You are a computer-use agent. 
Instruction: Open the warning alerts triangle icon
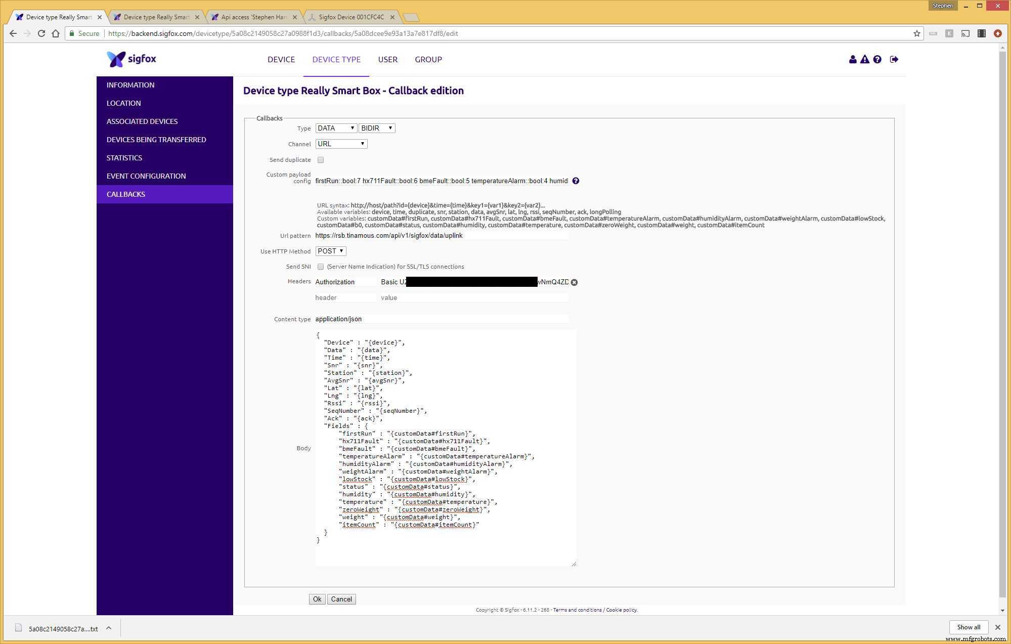(x=865, y=59)
